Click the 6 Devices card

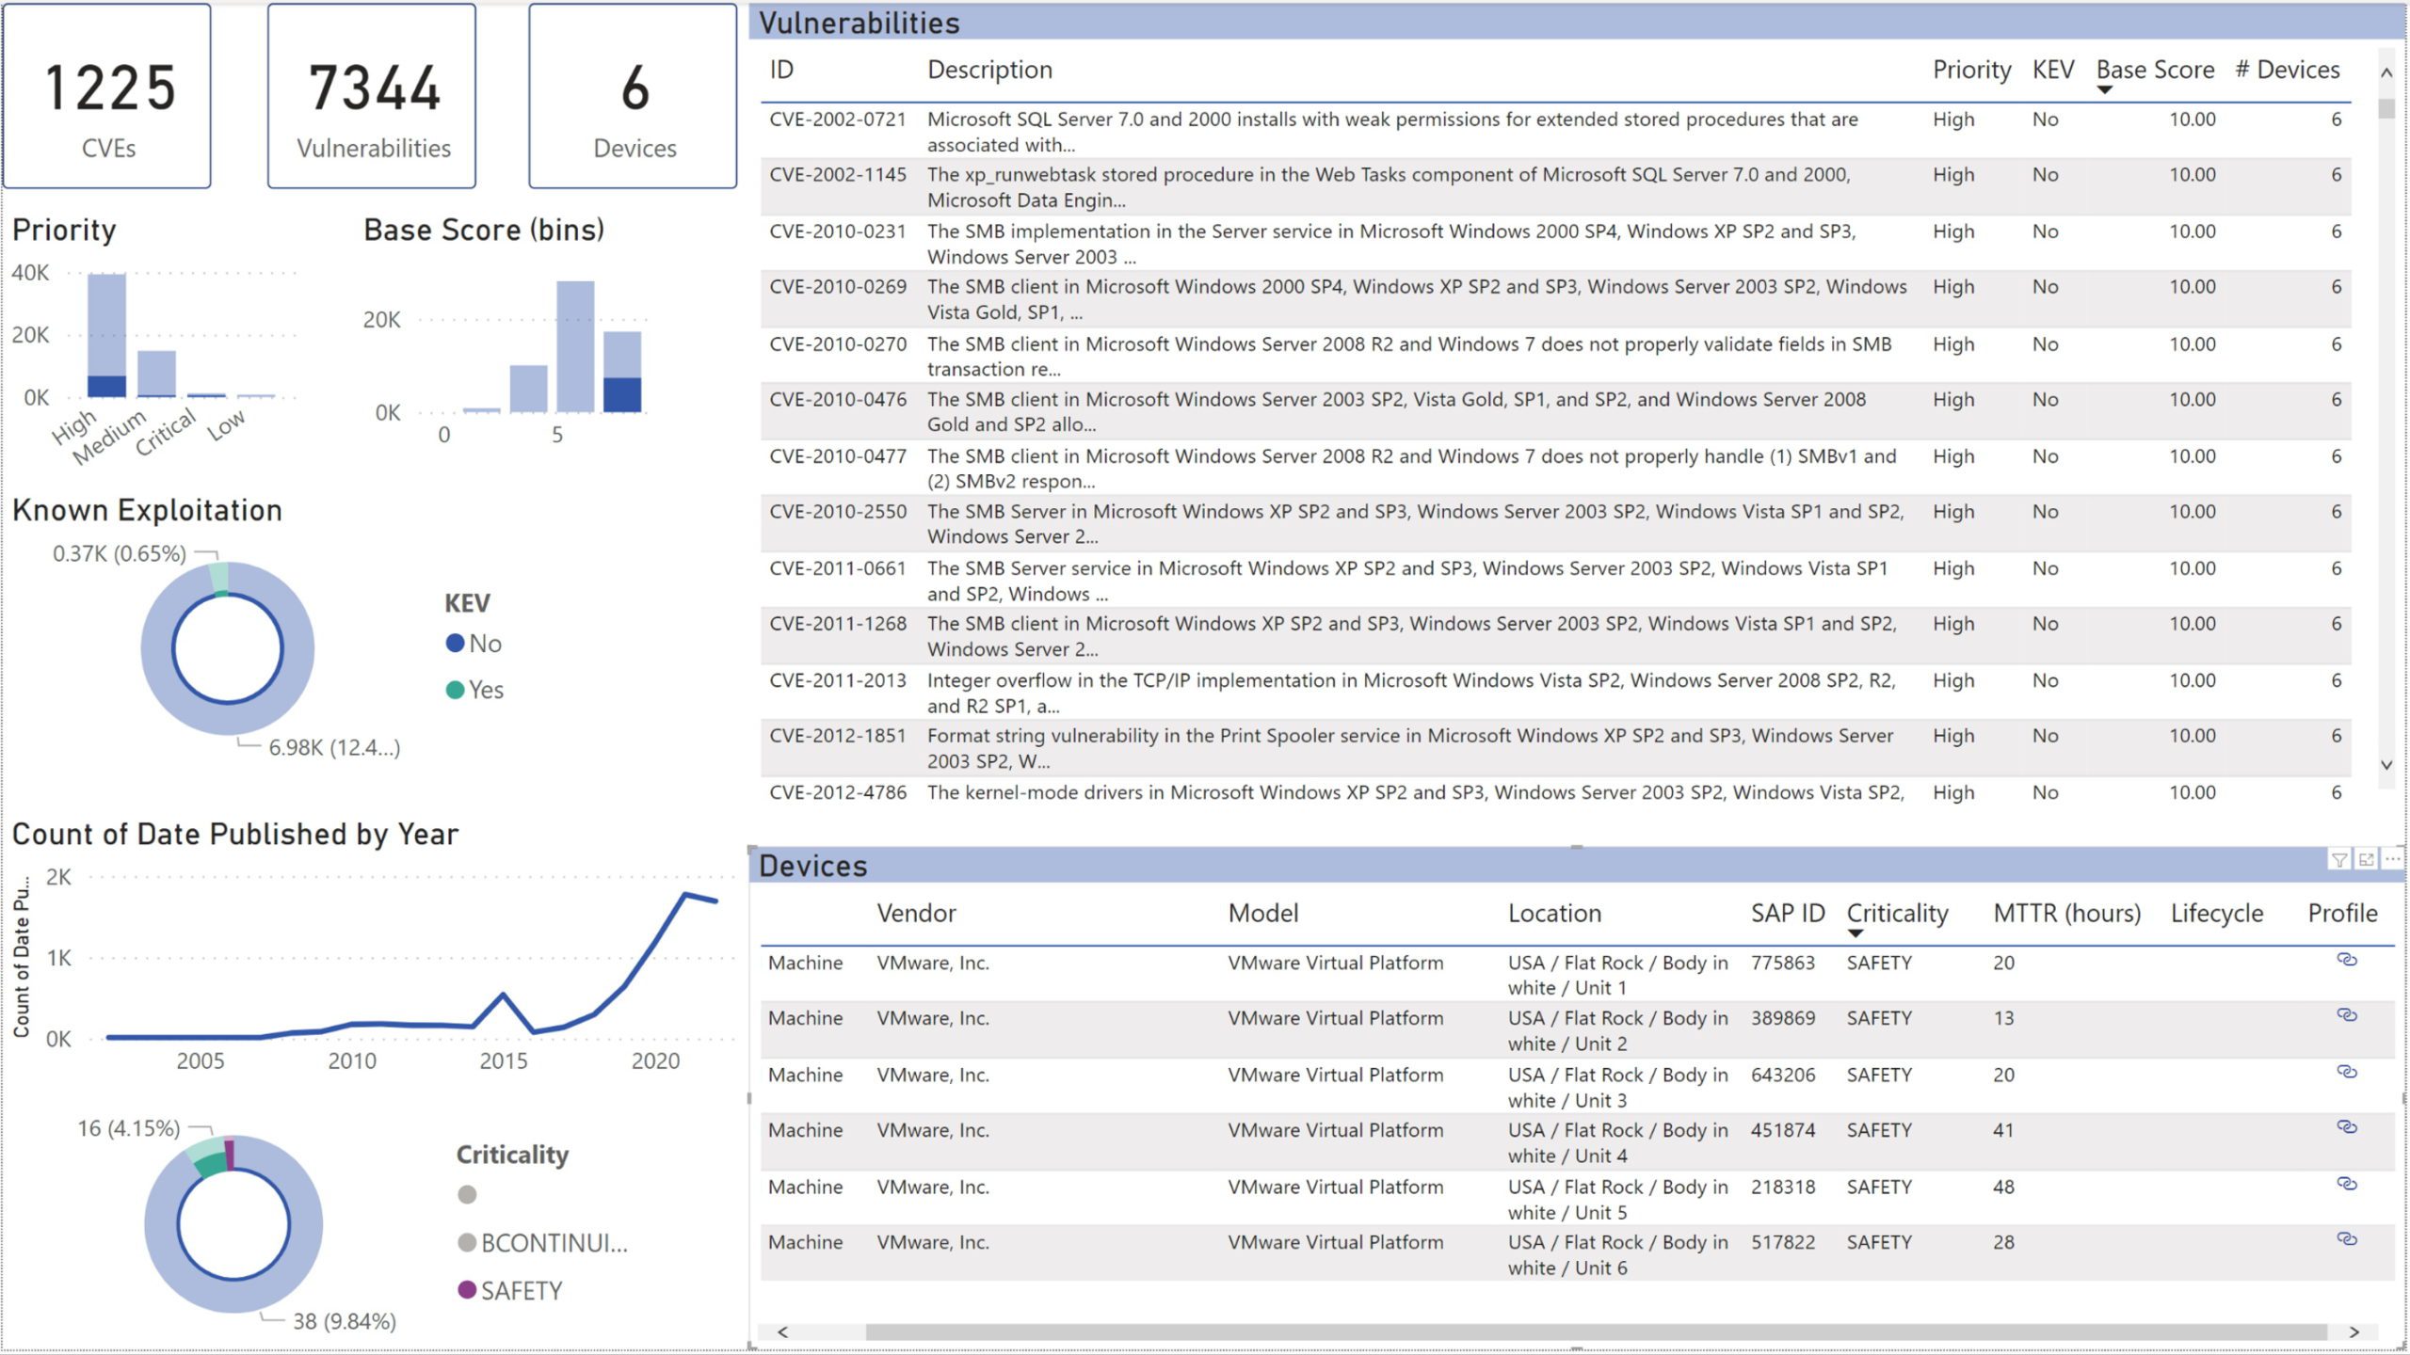633,96
